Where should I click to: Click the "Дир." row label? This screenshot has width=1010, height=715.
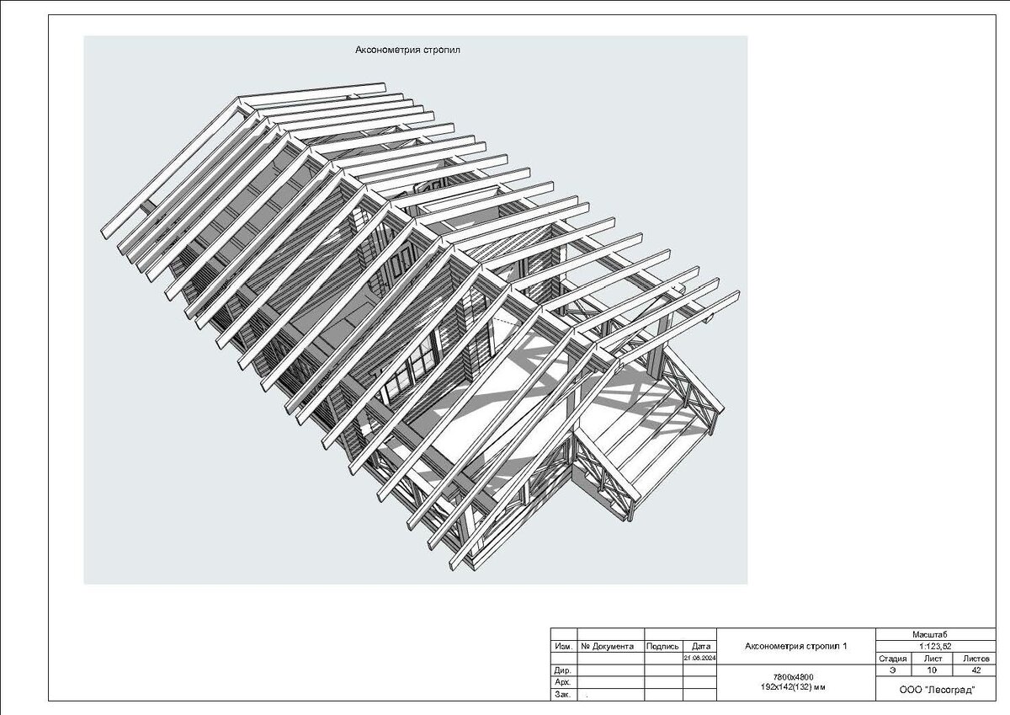point(564,671)
